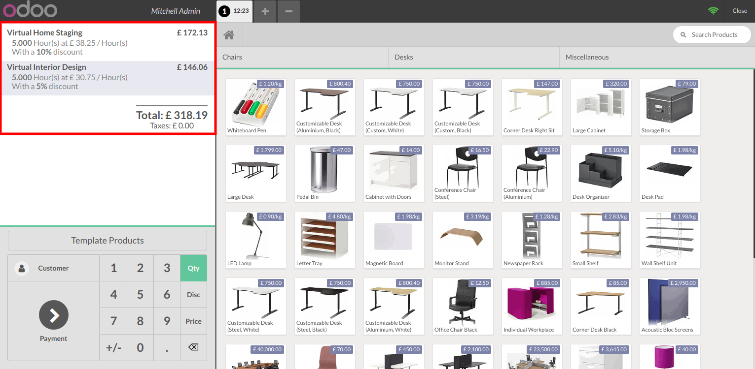Click Mitchell Admin cashier name

pos(176,11)
